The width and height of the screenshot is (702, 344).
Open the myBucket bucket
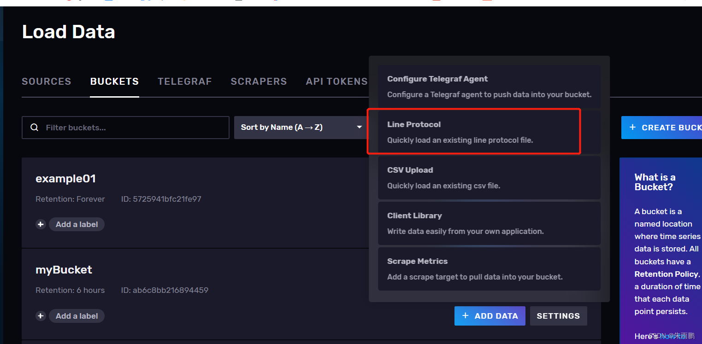tap(64, 270)
